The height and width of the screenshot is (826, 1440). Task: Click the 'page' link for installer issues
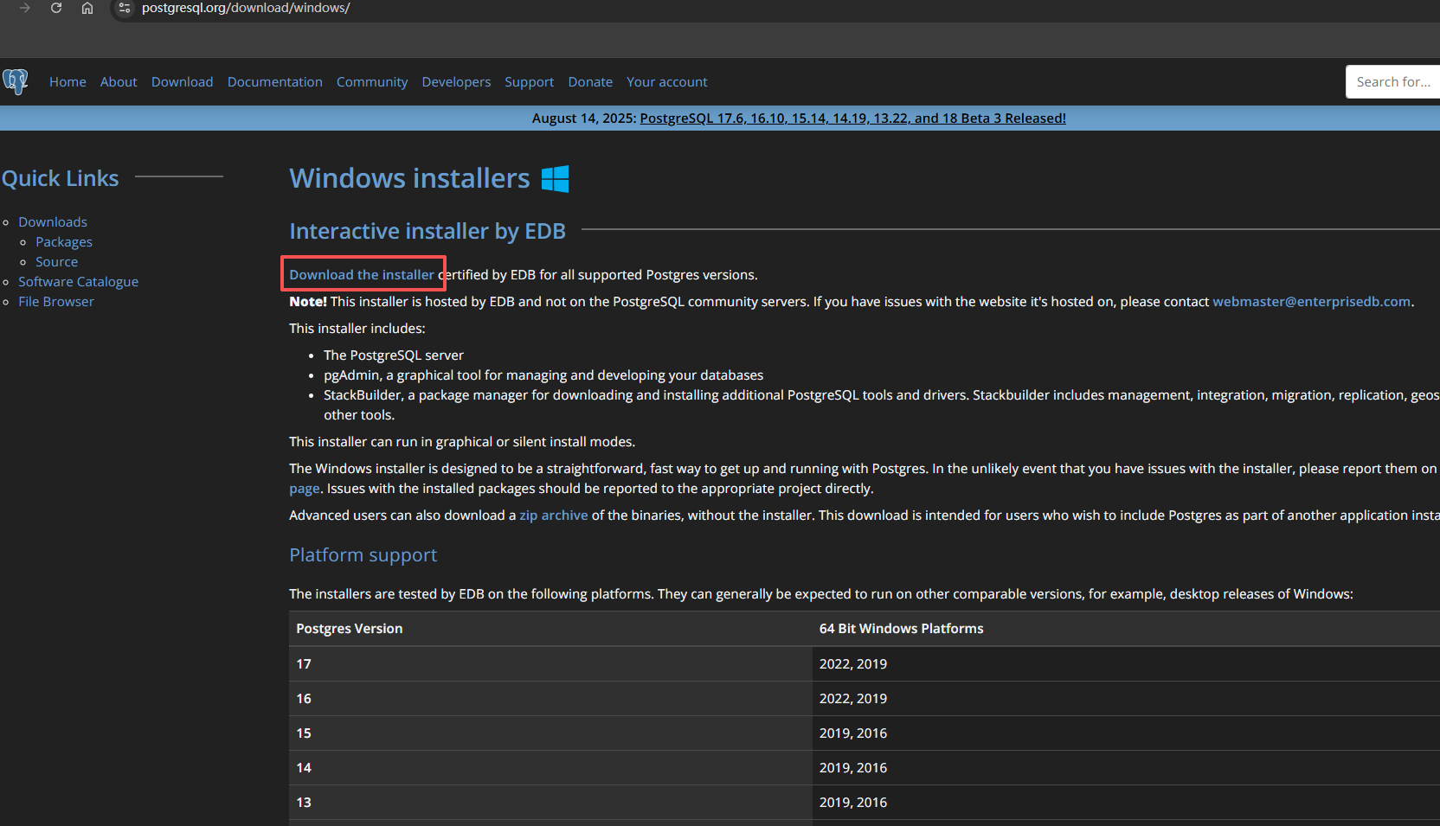pos(305,489)
